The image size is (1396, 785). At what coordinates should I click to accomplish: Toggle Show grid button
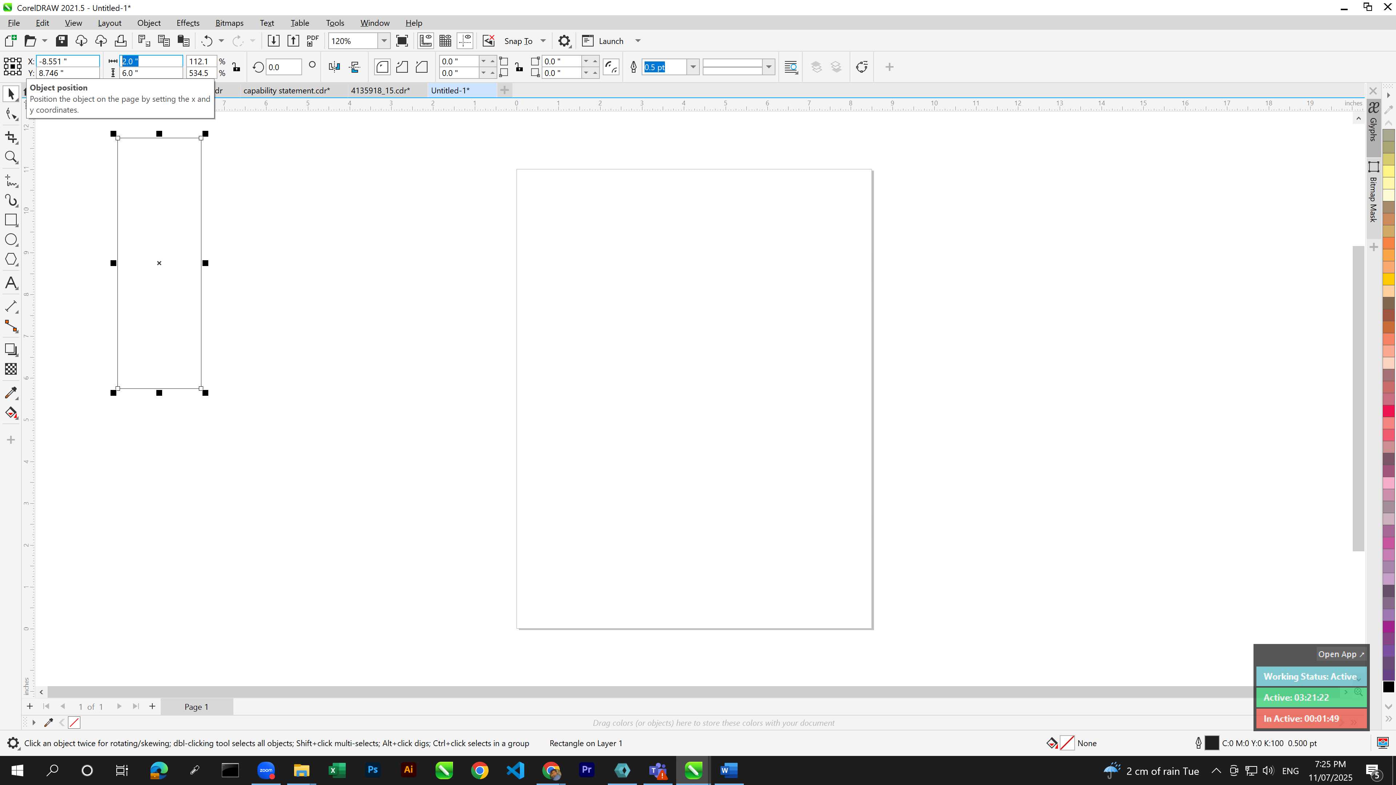coord(445,41)
